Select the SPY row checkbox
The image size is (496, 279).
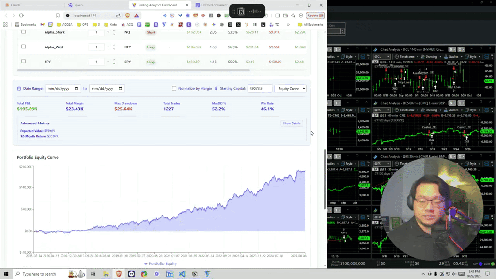pyautogui.click(x=23, y=62)
